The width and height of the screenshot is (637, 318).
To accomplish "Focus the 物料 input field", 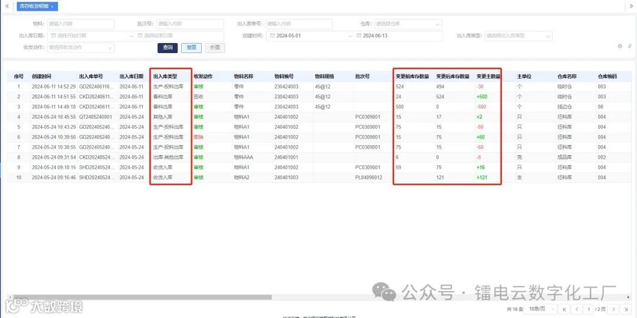I will pyautogui.click(x=80, y=24).
